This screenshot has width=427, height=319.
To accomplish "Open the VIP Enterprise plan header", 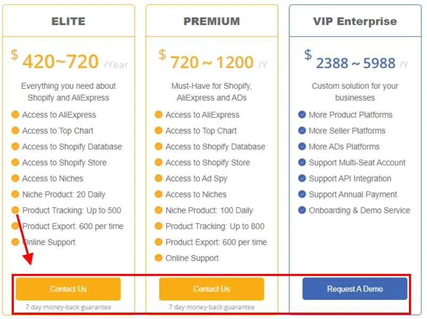I will click(355, 21).
